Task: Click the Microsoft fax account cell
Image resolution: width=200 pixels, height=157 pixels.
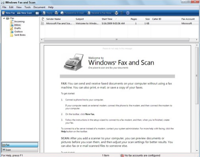Action: [x=186, y=24]
